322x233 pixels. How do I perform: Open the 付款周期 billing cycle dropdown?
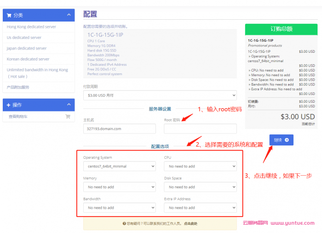(x=160, y=95)
